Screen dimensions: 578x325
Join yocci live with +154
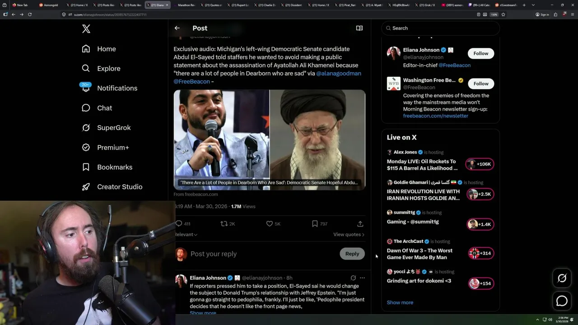(480, 283)
